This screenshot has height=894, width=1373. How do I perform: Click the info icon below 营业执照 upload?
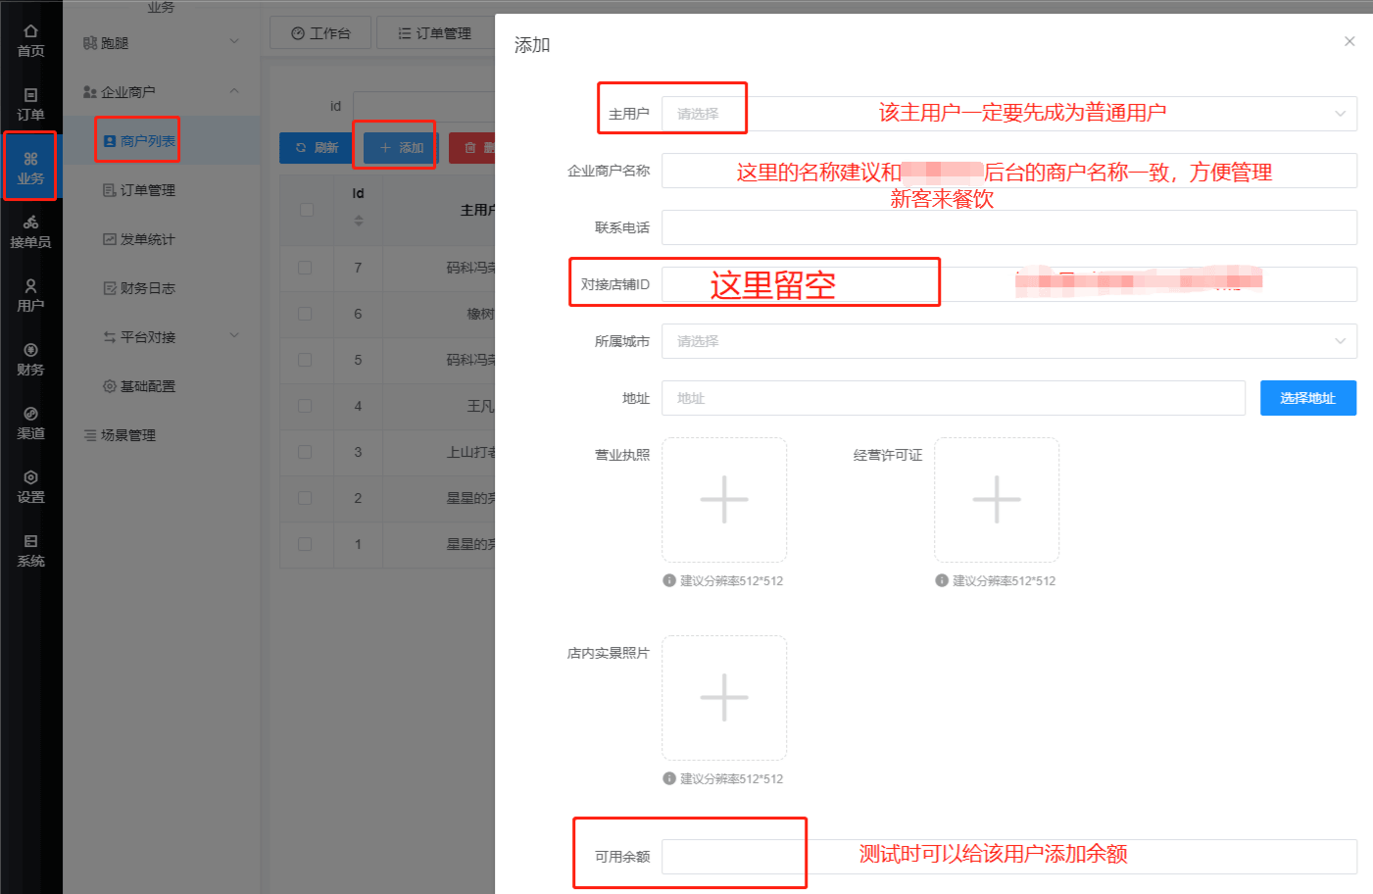(x=669, y=580)
